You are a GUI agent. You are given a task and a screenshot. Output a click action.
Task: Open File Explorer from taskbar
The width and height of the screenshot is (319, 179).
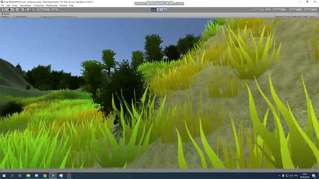point(28,176)
